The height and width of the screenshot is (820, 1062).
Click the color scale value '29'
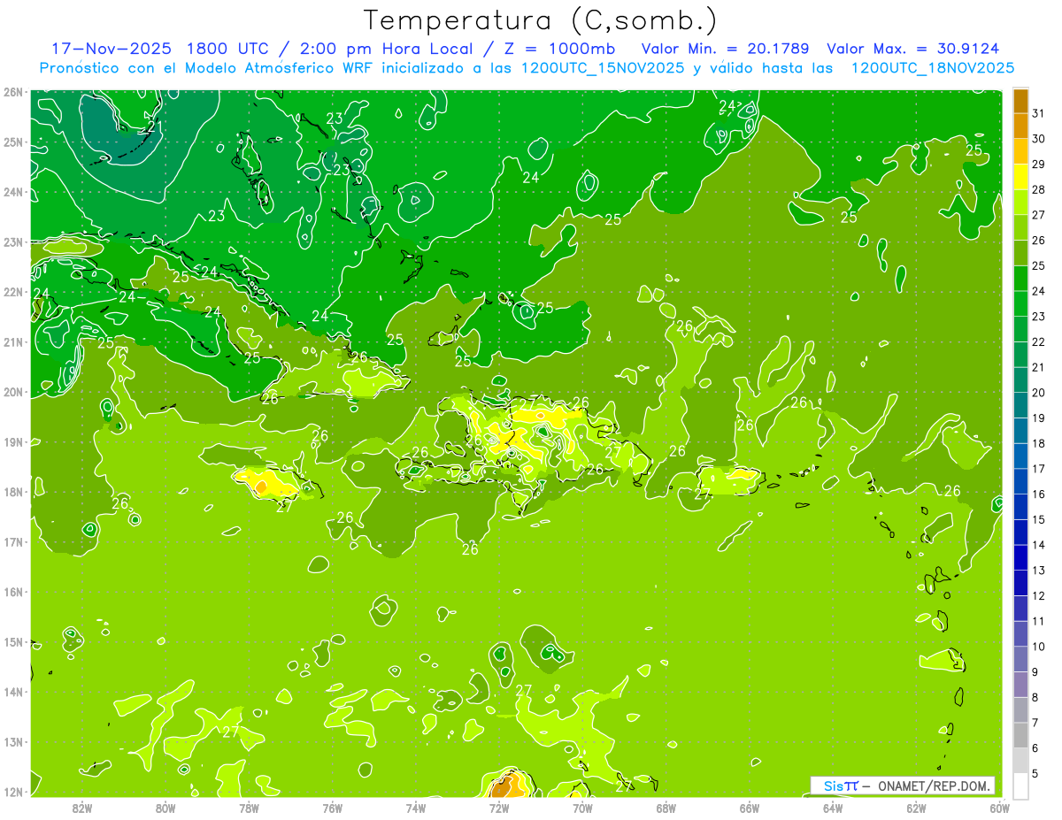click(1038, 164)
